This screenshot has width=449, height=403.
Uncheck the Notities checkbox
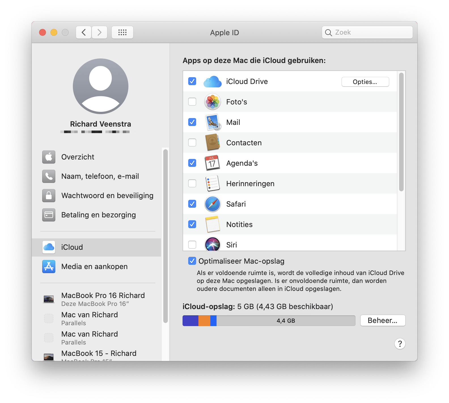(192, 224)
